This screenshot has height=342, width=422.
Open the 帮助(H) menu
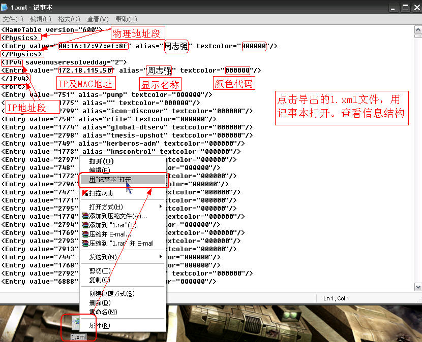click(x=125, y=19)
